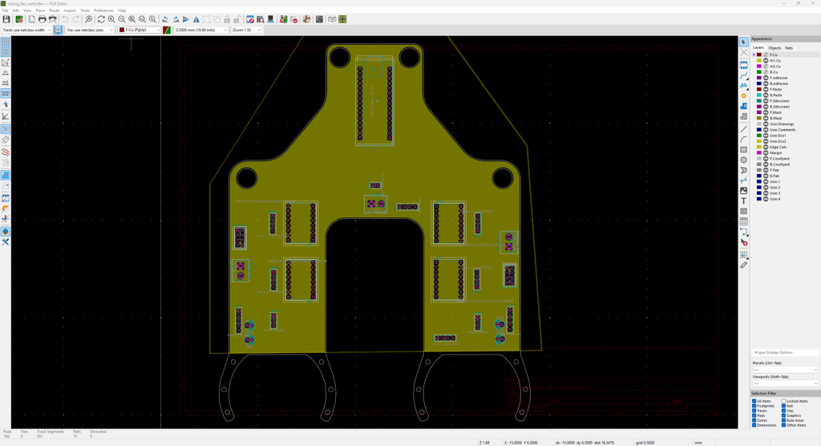Run the Design Rules Checker

(293, 19)
